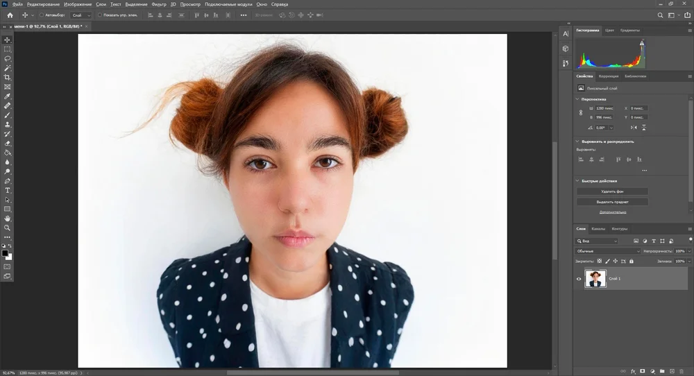
Task: Hide Слой 1 with the eye icon
Action: point(579,279)
